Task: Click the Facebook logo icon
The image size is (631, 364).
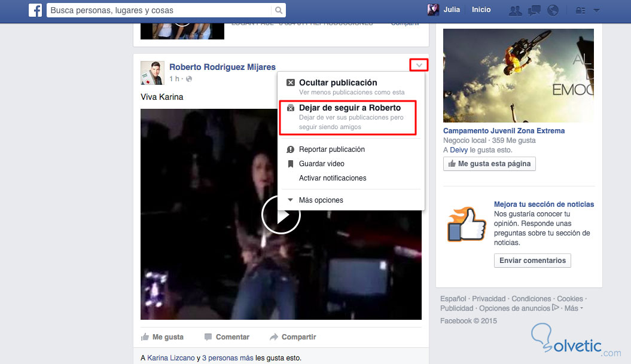Action: click(36, 10)
